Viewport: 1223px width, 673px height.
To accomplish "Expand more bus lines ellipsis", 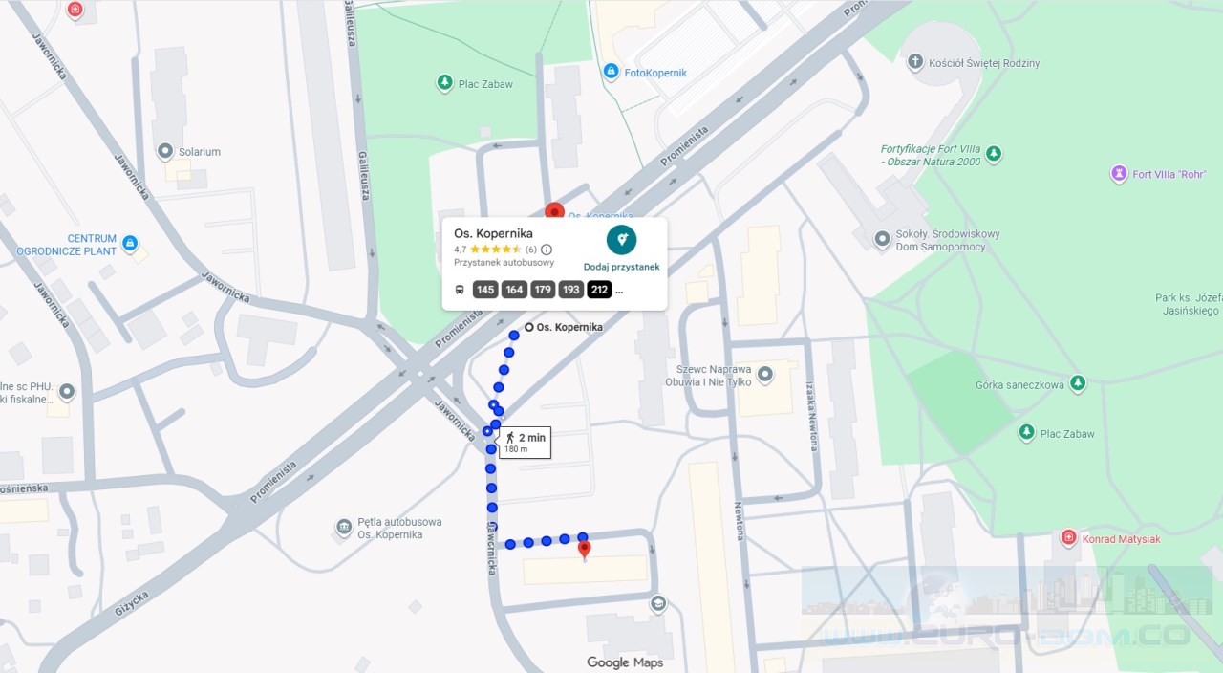I will [619, 292].
